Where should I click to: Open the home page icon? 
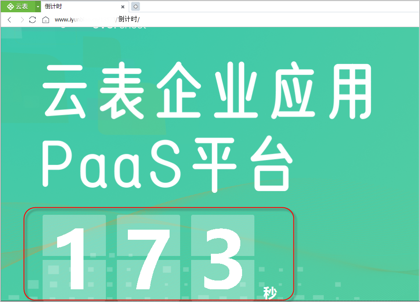click(x=46, y=20)
